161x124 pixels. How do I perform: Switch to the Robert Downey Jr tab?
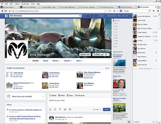[127, 7]
